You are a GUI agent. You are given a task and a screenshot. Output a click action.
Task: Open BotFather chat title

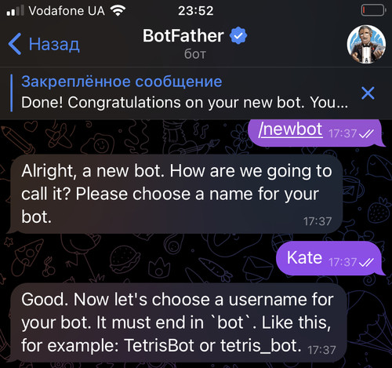(183, 35)
